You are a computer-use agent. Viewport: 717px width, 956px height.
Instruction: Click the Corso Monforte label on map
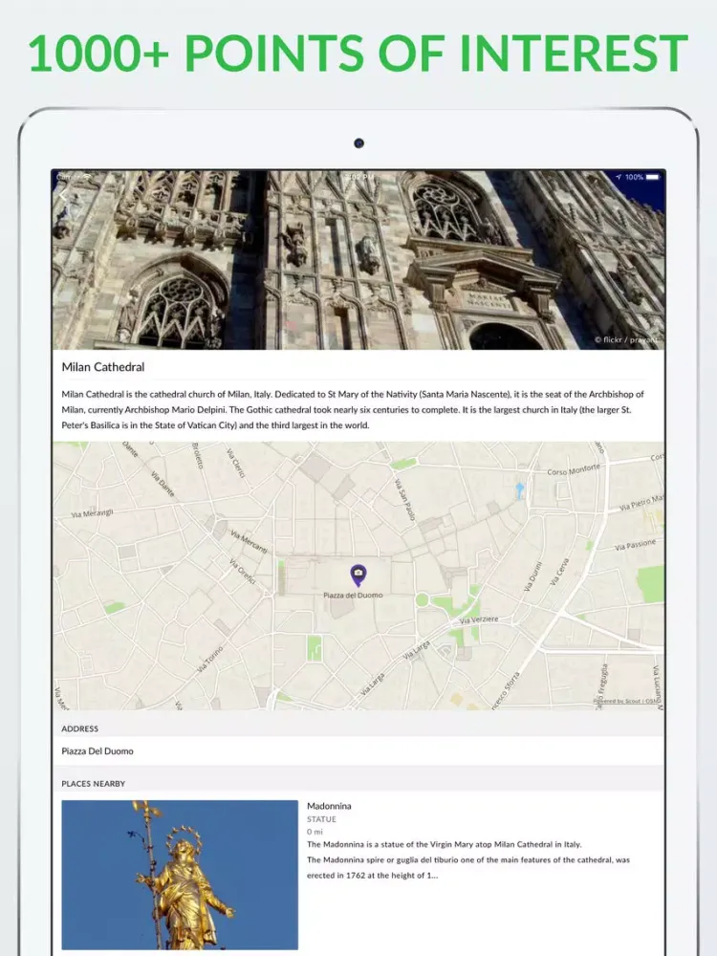click(573, 469)
